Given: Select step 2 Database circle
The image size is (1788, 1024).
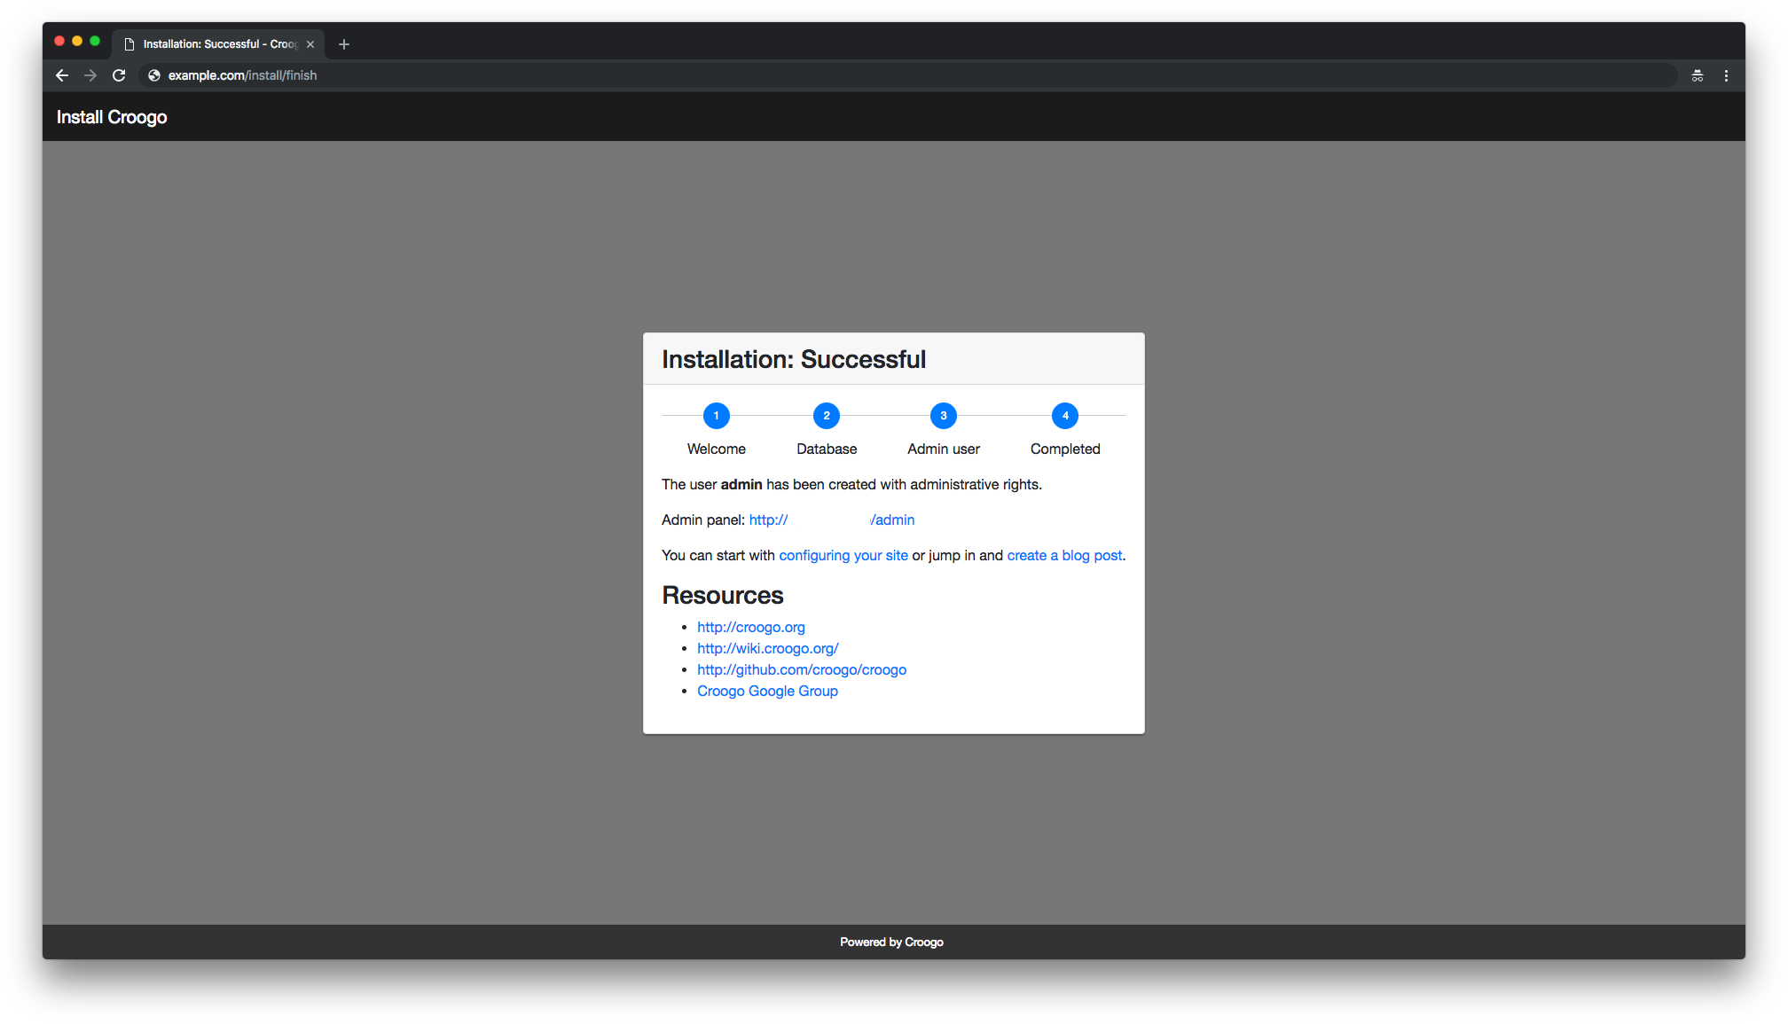Looking at the screenshot, I should pos(827,416).
